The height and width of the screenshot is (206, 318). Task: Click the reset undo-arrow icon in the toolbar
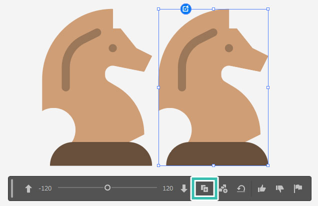click(240, 188)
